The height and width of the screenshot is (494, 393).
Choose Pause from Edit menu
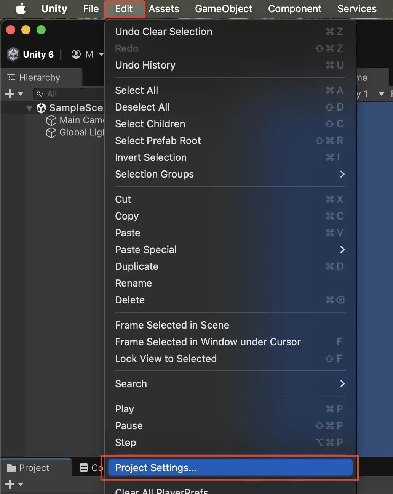click(x=230, y=426)
